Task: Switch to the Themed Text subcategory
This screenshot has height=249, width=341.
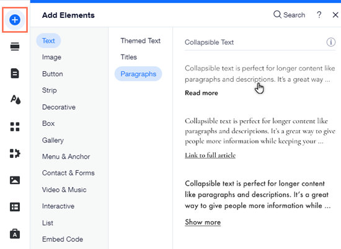Action: pos(141,41)
